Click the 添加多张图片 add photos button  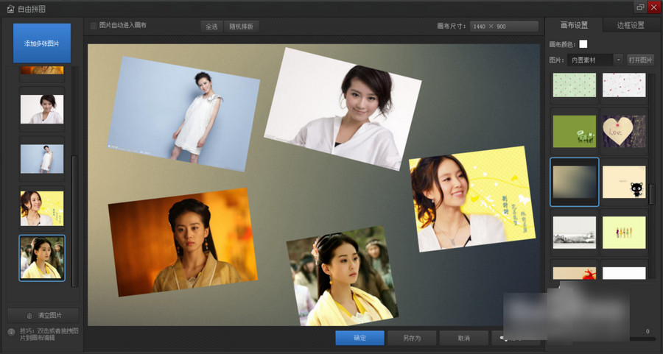[x=42, y=43]
